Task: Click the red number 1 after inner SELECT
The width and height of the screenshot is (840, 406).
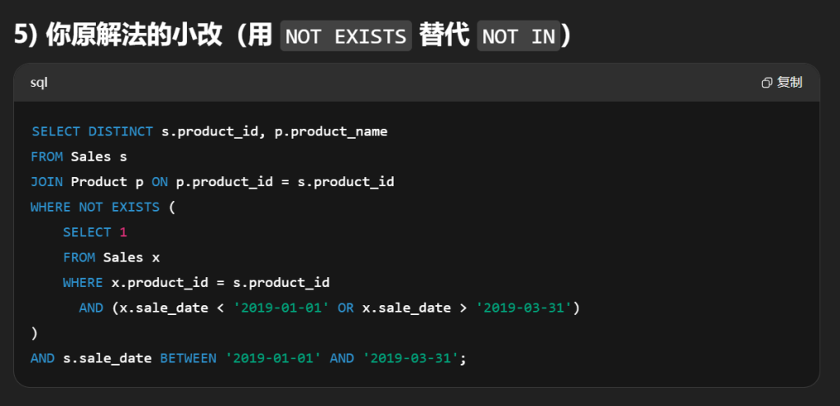Action: pyautogui.click(x=123, y=232)
